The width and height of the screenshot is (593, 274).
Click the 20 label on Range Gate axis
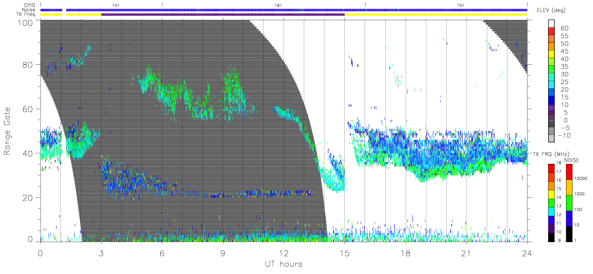27,198
